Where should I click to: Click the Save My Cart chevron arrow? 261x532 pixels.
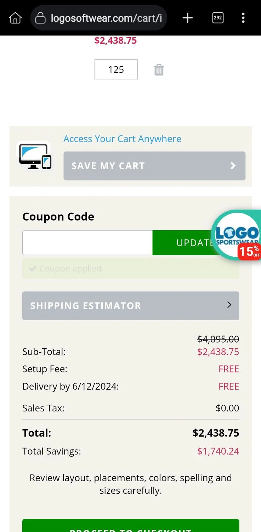[x=233, y=166]
